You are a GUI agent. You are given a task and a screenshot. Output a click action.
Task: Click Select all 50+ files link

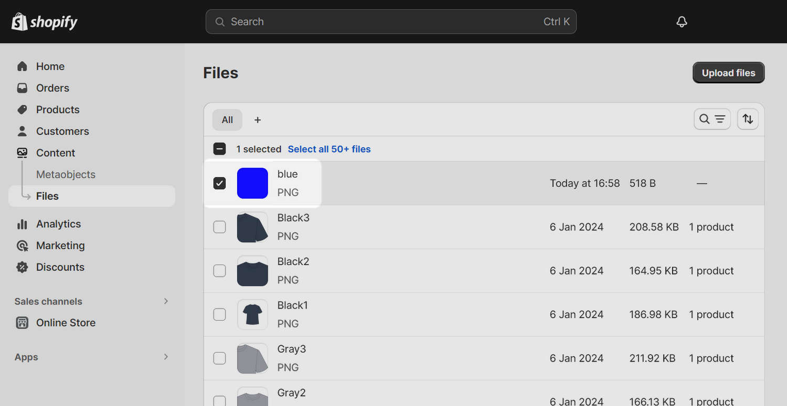329,149
